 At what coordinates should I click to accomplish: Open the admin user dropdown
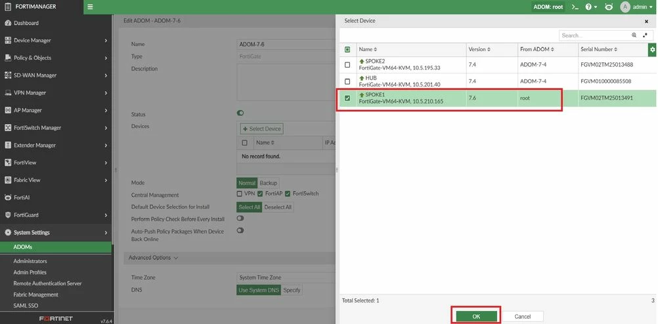tap(643, 7)
